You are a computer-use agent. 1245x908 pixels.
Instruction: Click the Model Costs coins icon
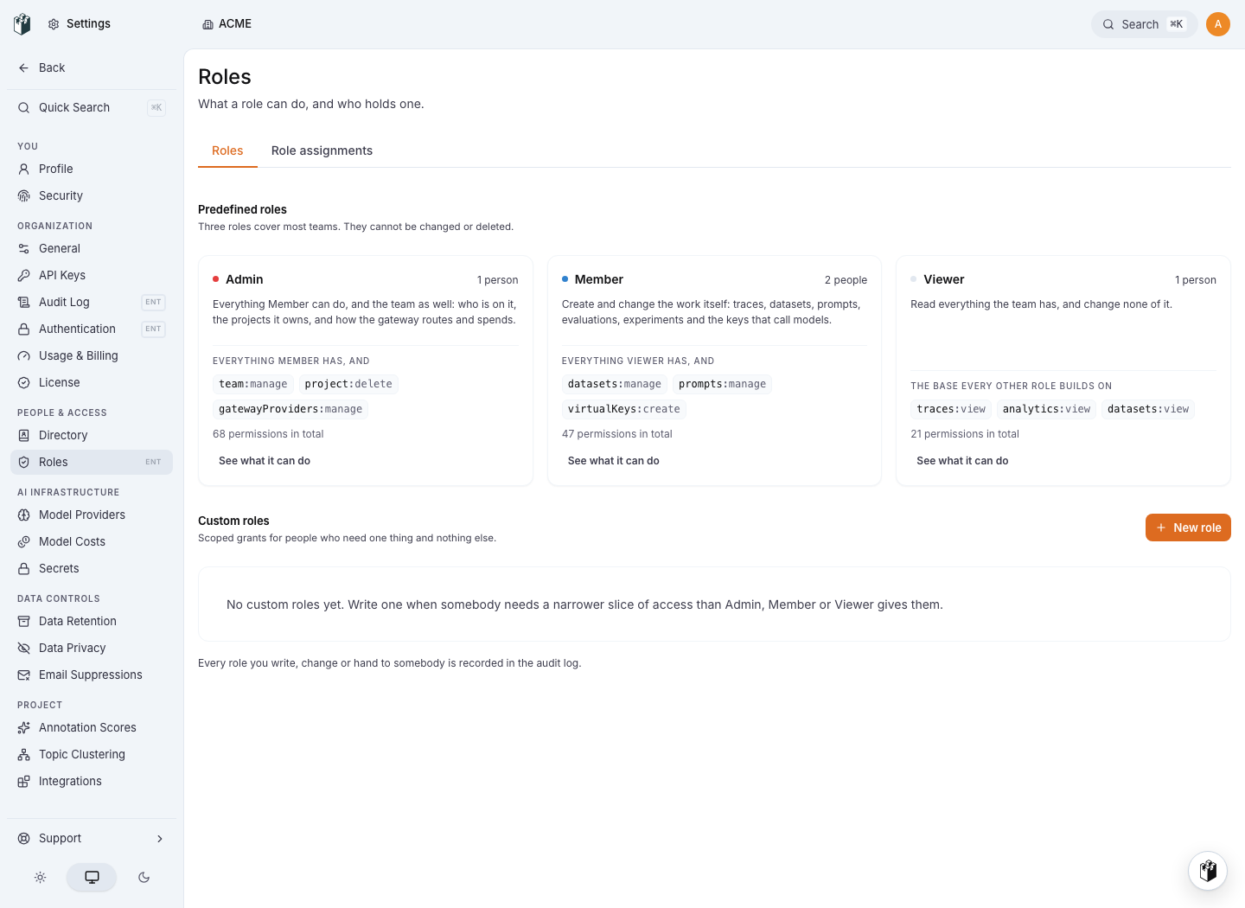click(x=24, y=541)
